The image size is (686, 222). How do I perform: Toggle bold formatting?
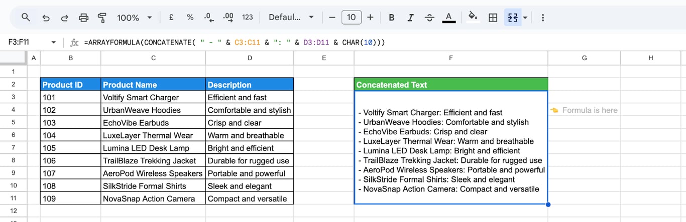tap(392, 18)
